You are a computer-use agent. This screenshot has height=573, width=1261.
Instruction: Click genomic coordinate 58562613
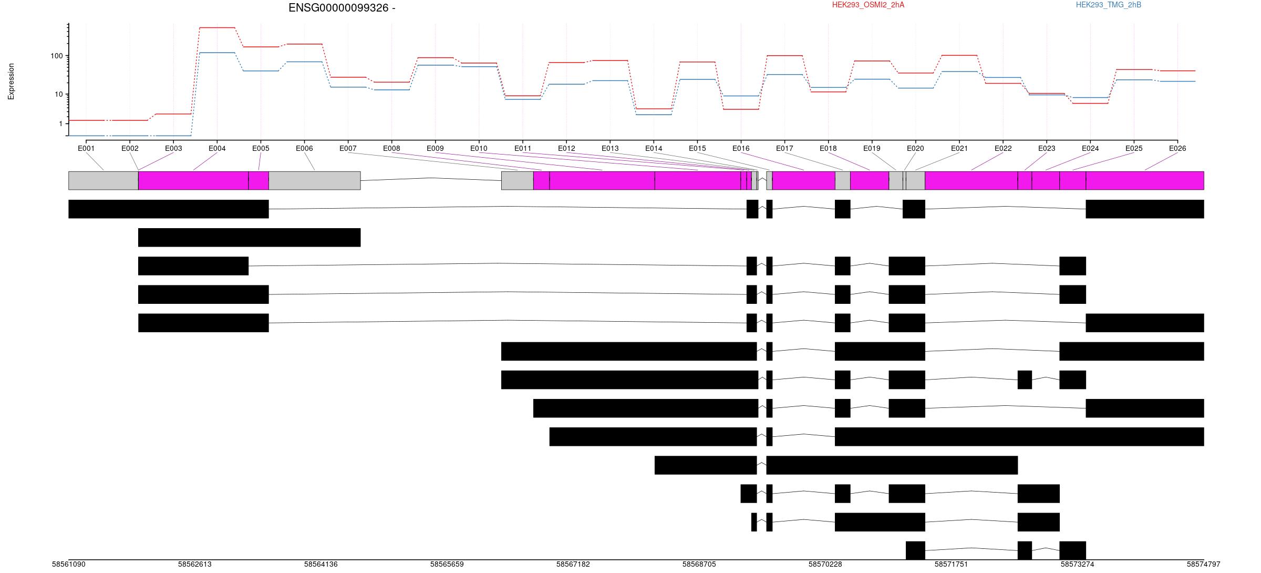(194, 564)
